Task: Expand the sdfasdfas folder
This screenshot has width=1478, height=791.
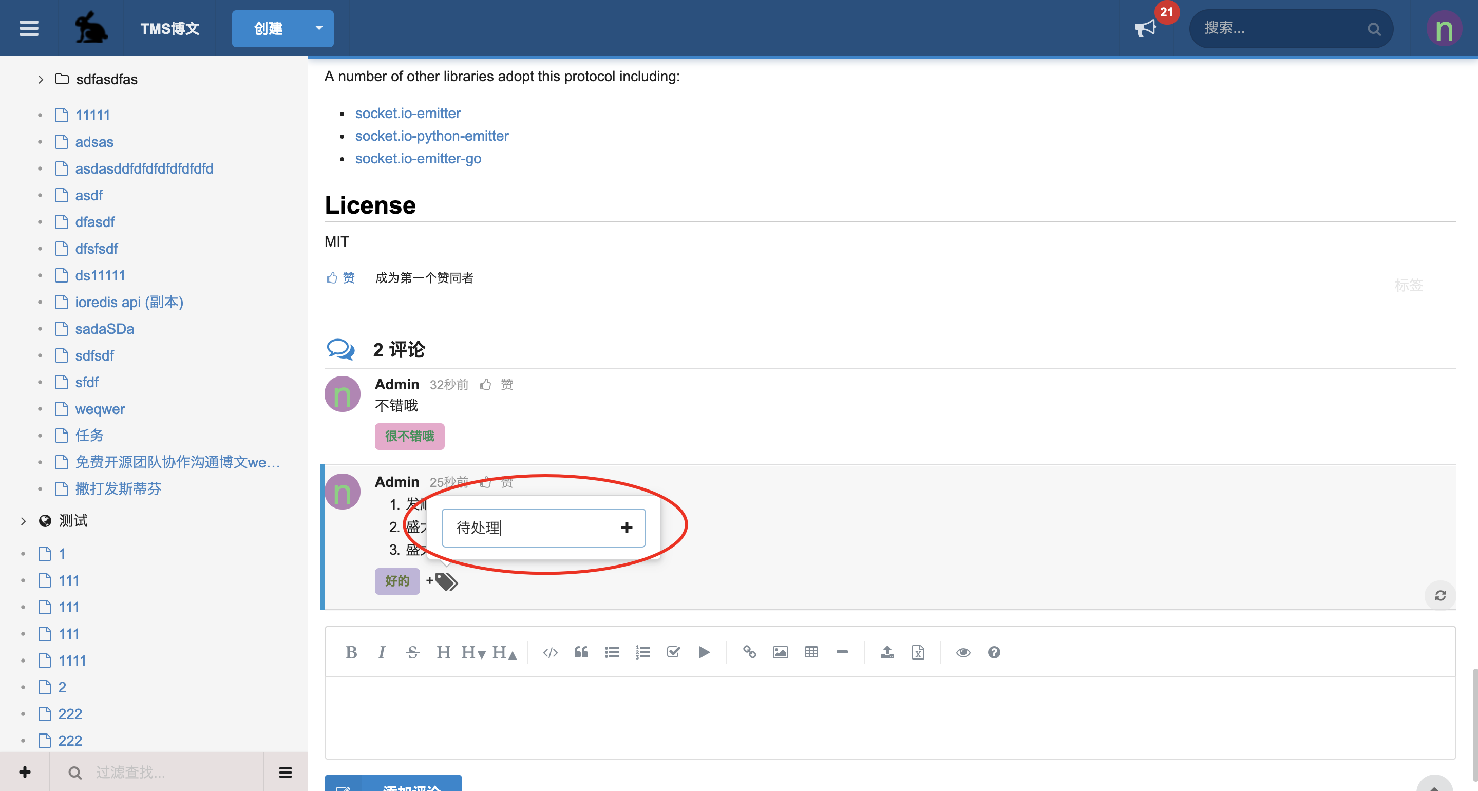Action: 40,79
